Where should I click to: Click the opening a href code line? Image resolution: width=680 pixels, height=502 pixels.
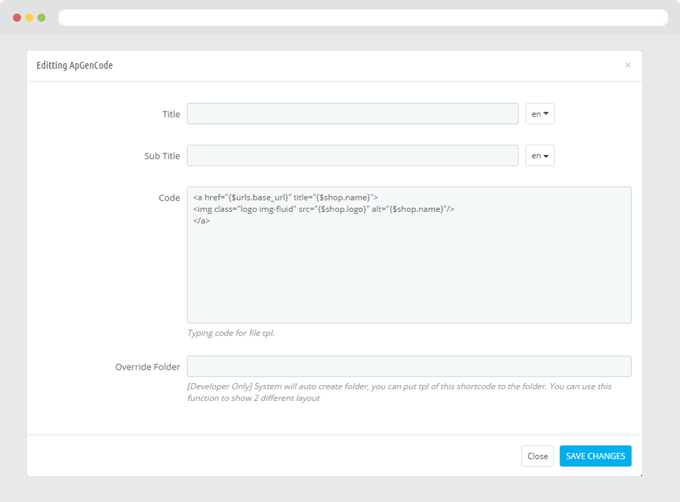[x=286, y=198]
